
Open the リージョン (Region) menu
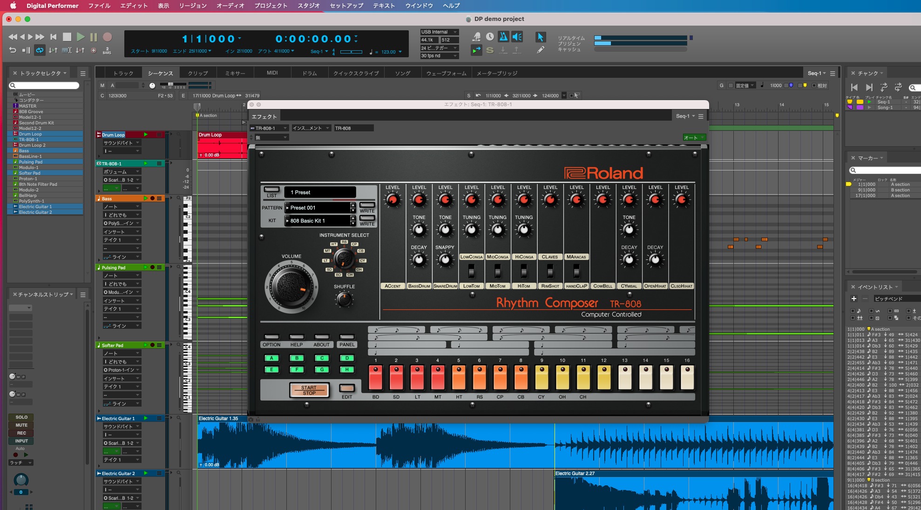193,6
